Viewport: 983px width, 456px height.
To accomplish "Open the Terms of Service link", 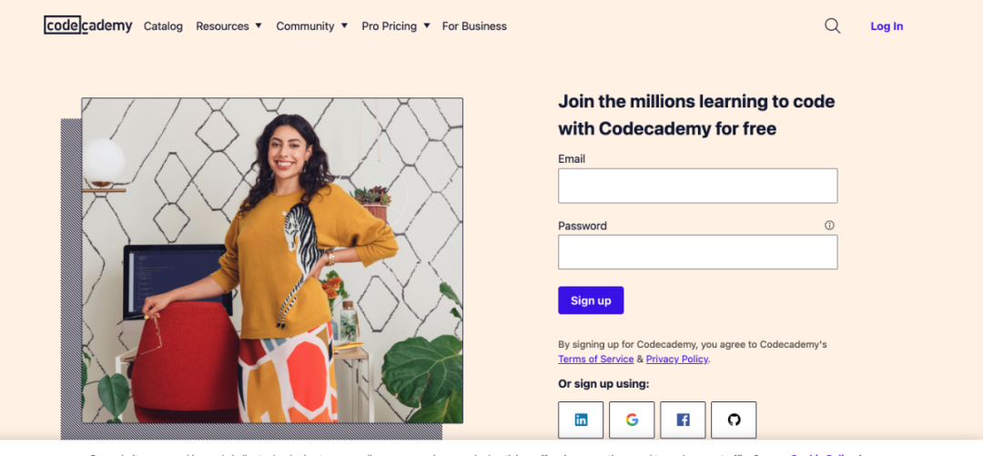I will (x=595, y=360).
